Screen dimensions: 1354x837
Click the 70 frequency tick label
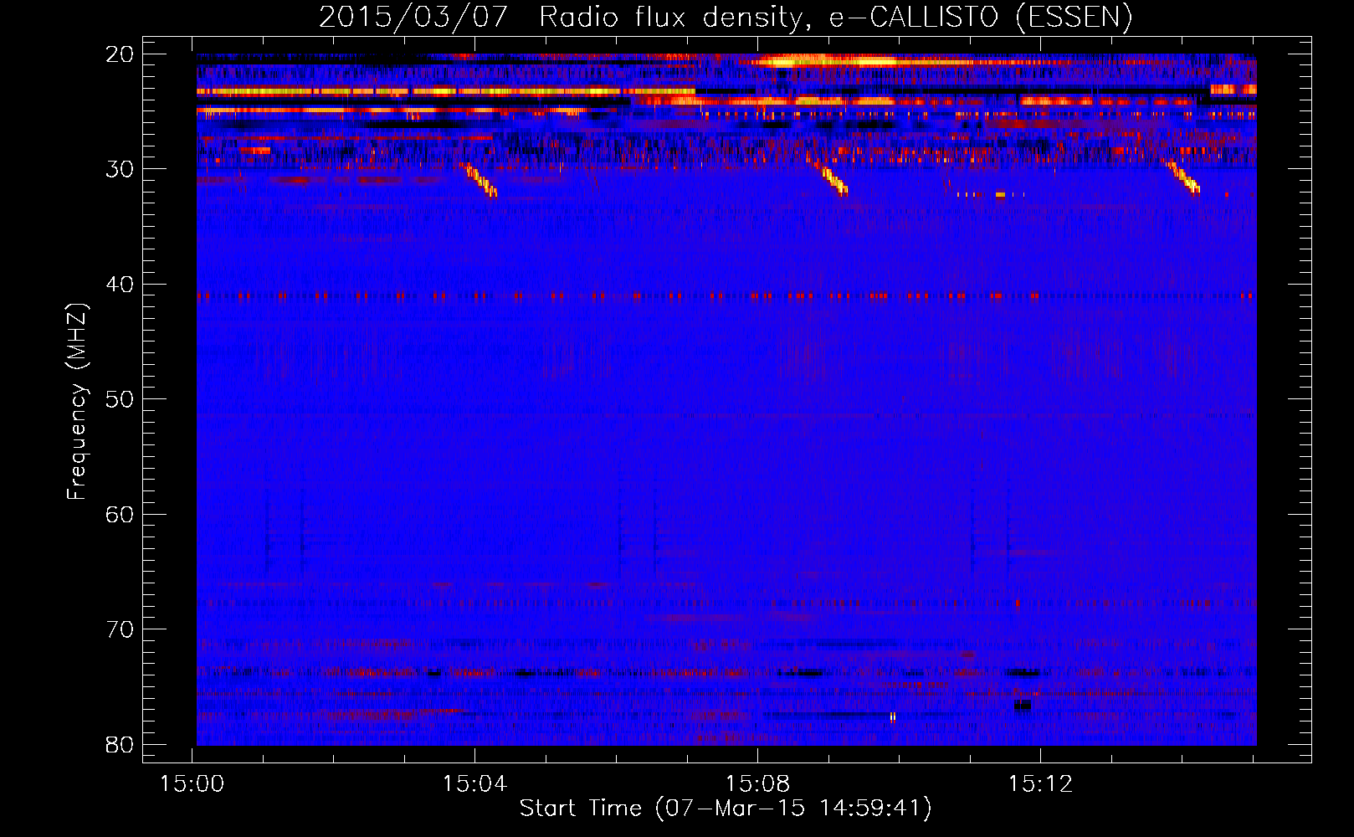(x=121, y=629)
